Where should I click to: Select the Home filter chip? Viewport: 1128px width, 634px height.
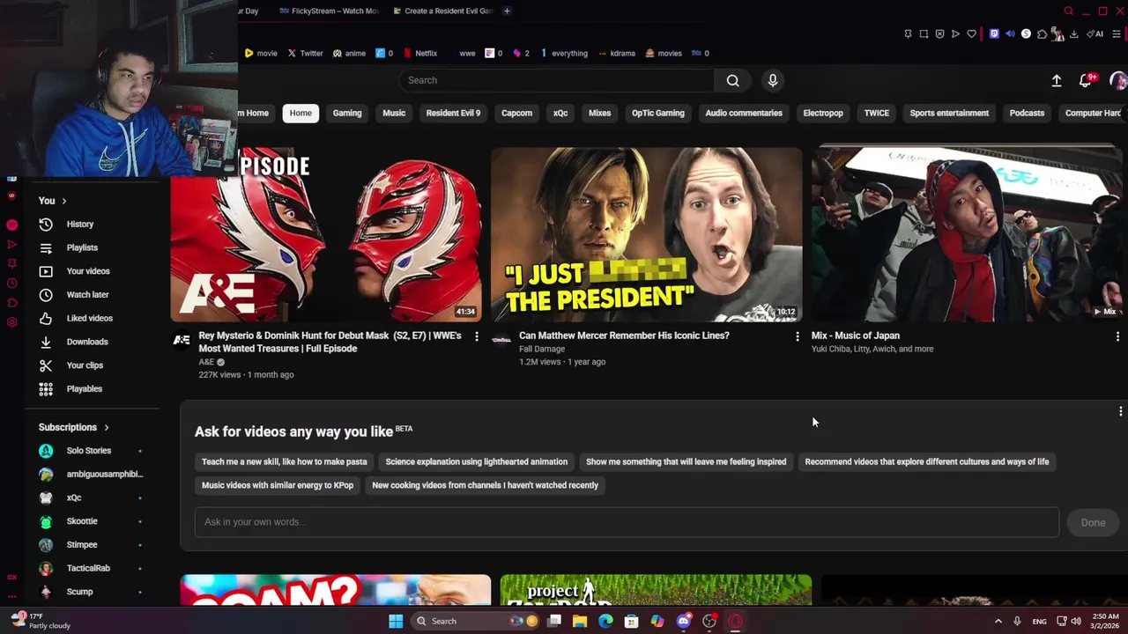pyautogui.click(x=301, y=113)
